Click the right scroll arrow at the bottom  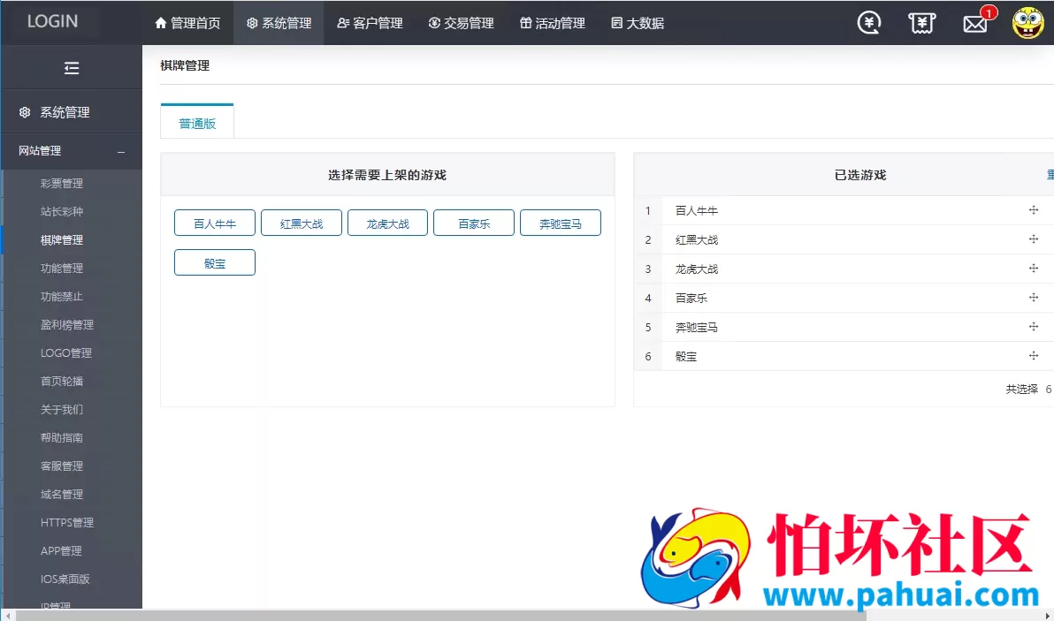tap(1047, 615)
